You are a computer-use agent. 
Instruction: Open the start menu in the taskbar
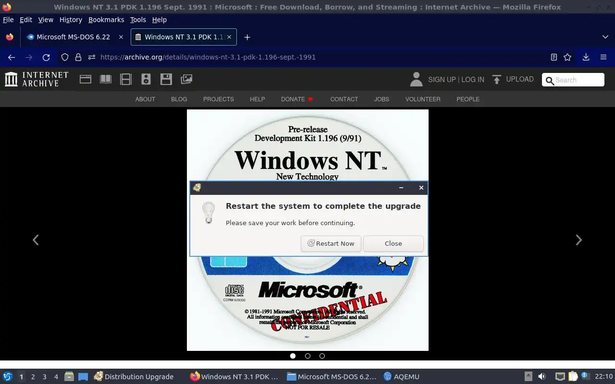[x=8, y=377]
